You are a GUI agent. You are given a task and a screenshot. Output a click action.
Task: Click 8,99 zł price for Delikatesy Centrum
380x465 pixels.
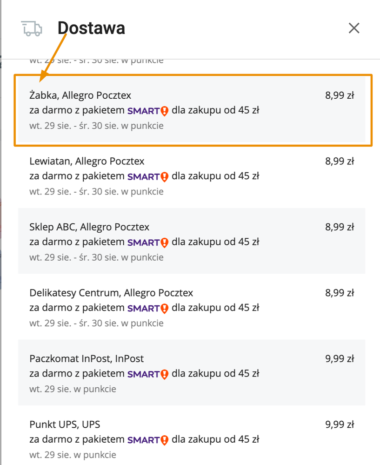pos(340,293)
